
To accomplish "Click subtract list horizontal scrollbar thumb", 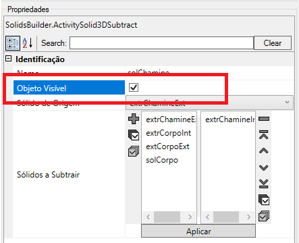I will (x=226, y=217).
